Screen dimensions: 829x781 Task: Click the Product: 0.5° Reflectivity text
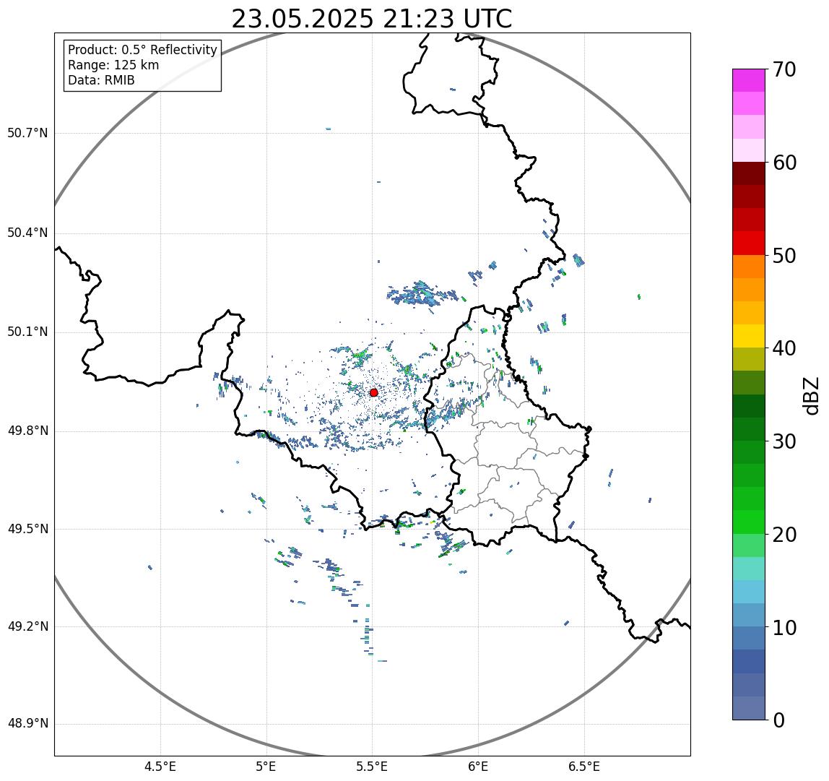click(x=143, y=50)
